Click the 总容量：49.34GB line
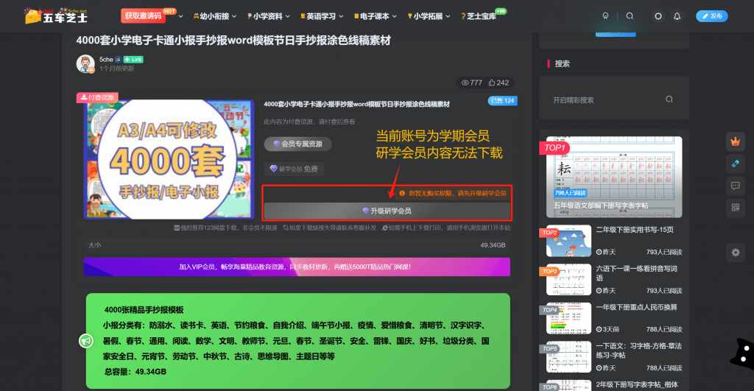 click(135, 372)
